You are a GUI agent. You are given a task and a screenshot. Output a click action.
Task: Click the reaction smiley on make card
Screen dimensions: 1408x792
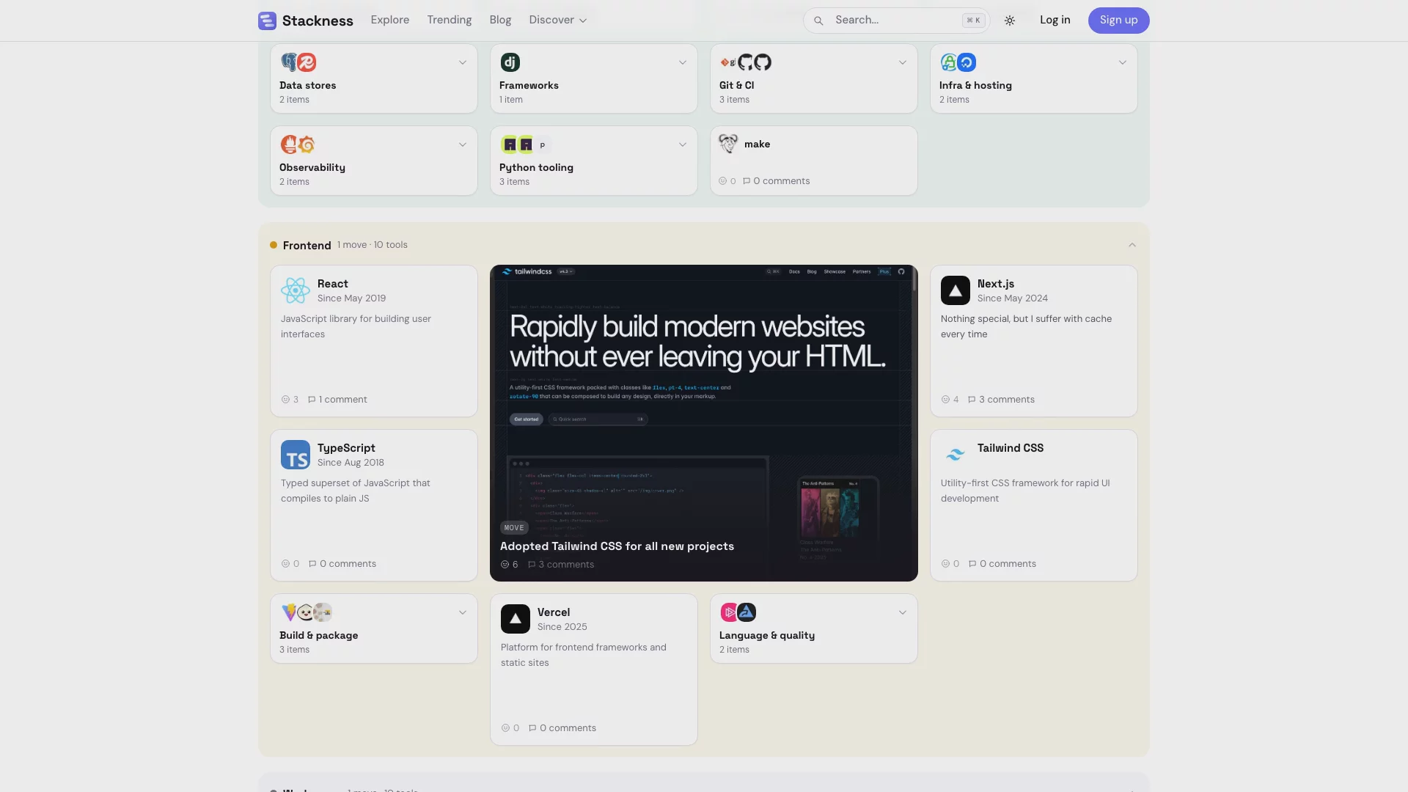click(722, 181)
